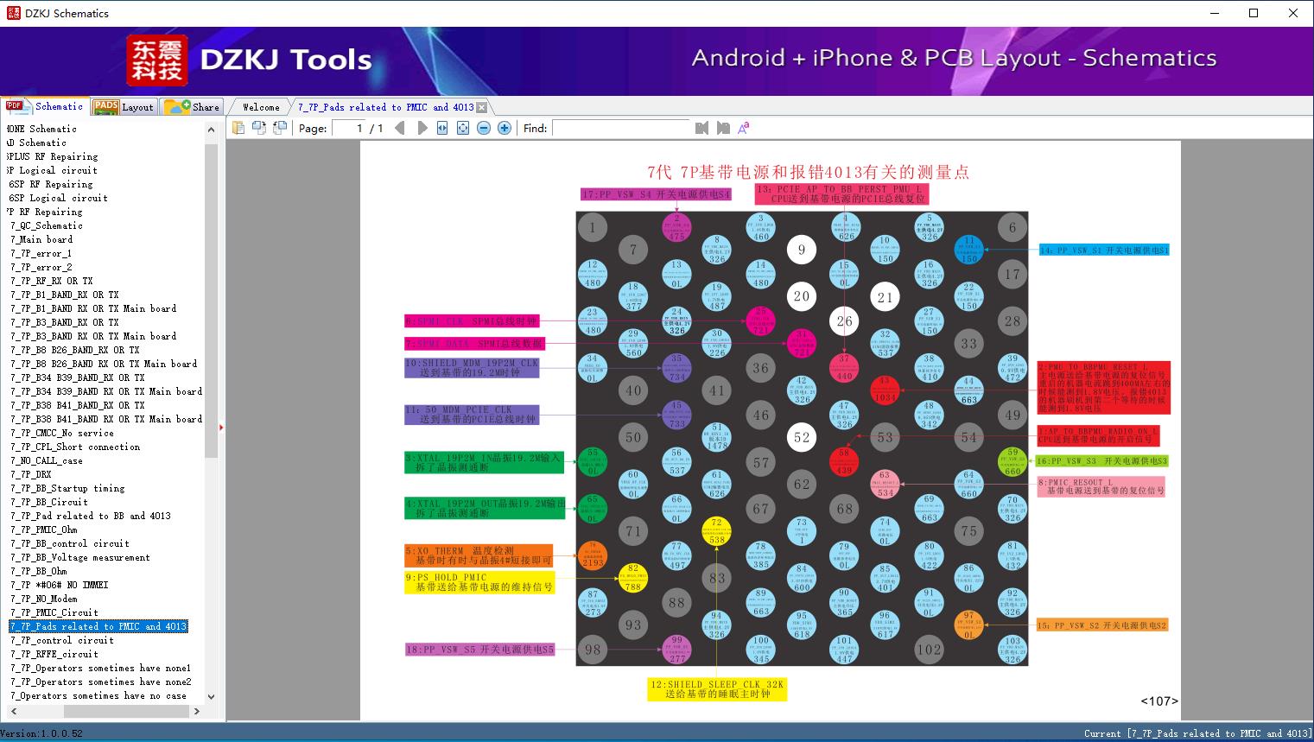1314x742 pixels.
Task: Click the Find search field
Action: 621,128
